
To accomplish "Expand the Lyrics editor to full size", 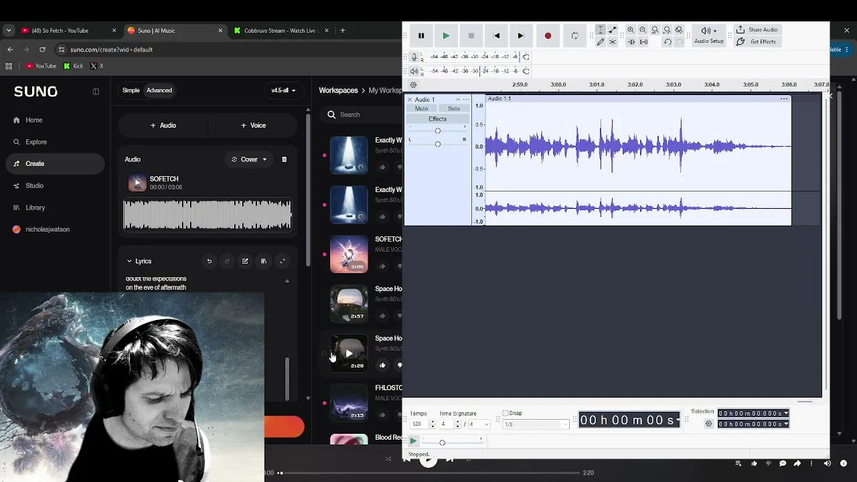I will (282, 261).
